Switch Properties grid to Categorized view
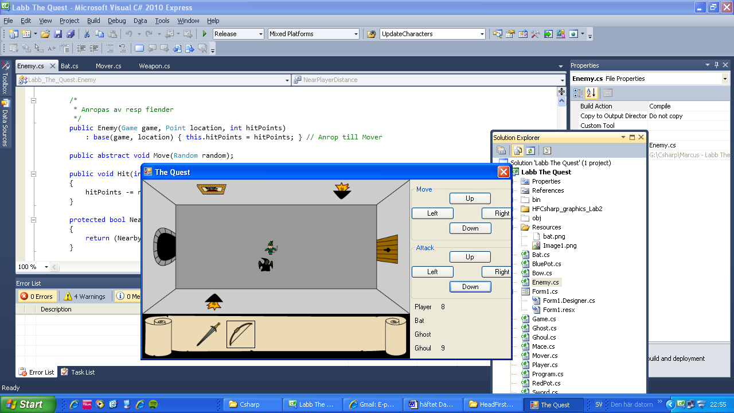734x413 pixels. click(578, 93)
